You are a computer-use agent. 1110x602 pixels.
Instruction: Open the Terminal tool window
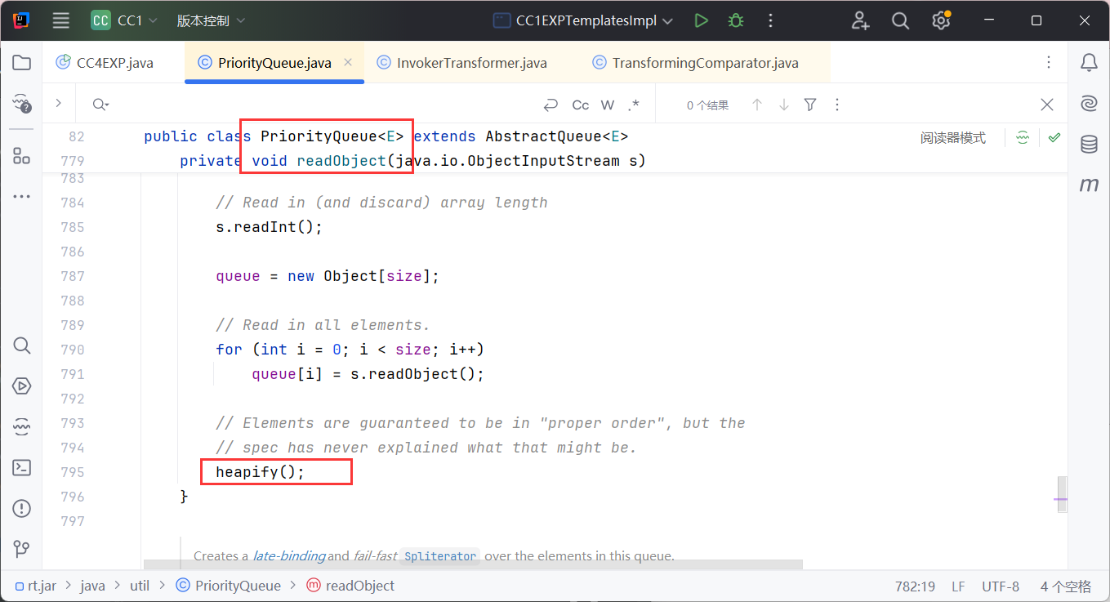[22, 468]
